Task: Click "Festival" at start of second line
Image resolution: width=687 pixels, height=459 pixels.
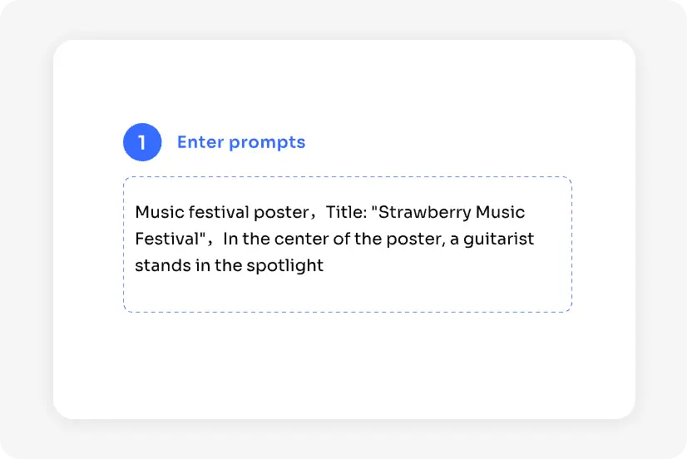Action: [166, 239]
